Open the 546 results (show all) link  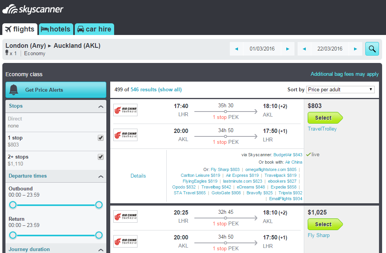156,90
